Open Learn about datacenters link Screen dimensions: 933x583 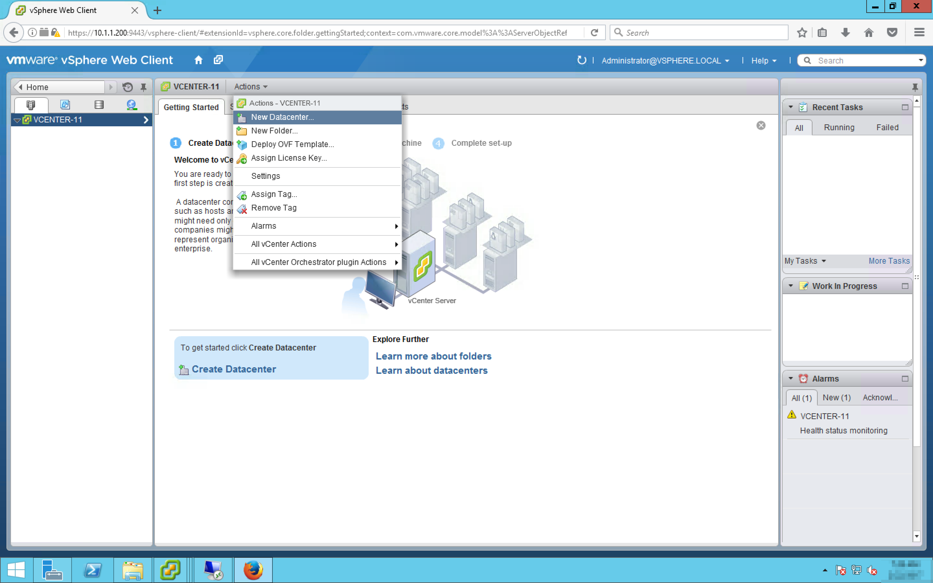click(x=432, y=370)
